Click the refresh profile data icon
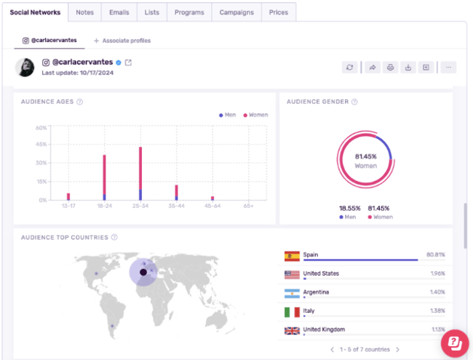Image resolution: width=473 pixels, height=360 pixels. click(350, 68)
